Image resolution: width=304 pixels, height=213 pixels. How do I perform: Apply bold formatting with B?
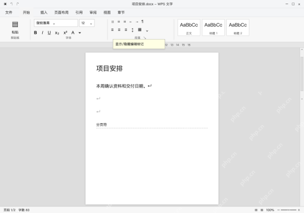(x=36, y=33)
